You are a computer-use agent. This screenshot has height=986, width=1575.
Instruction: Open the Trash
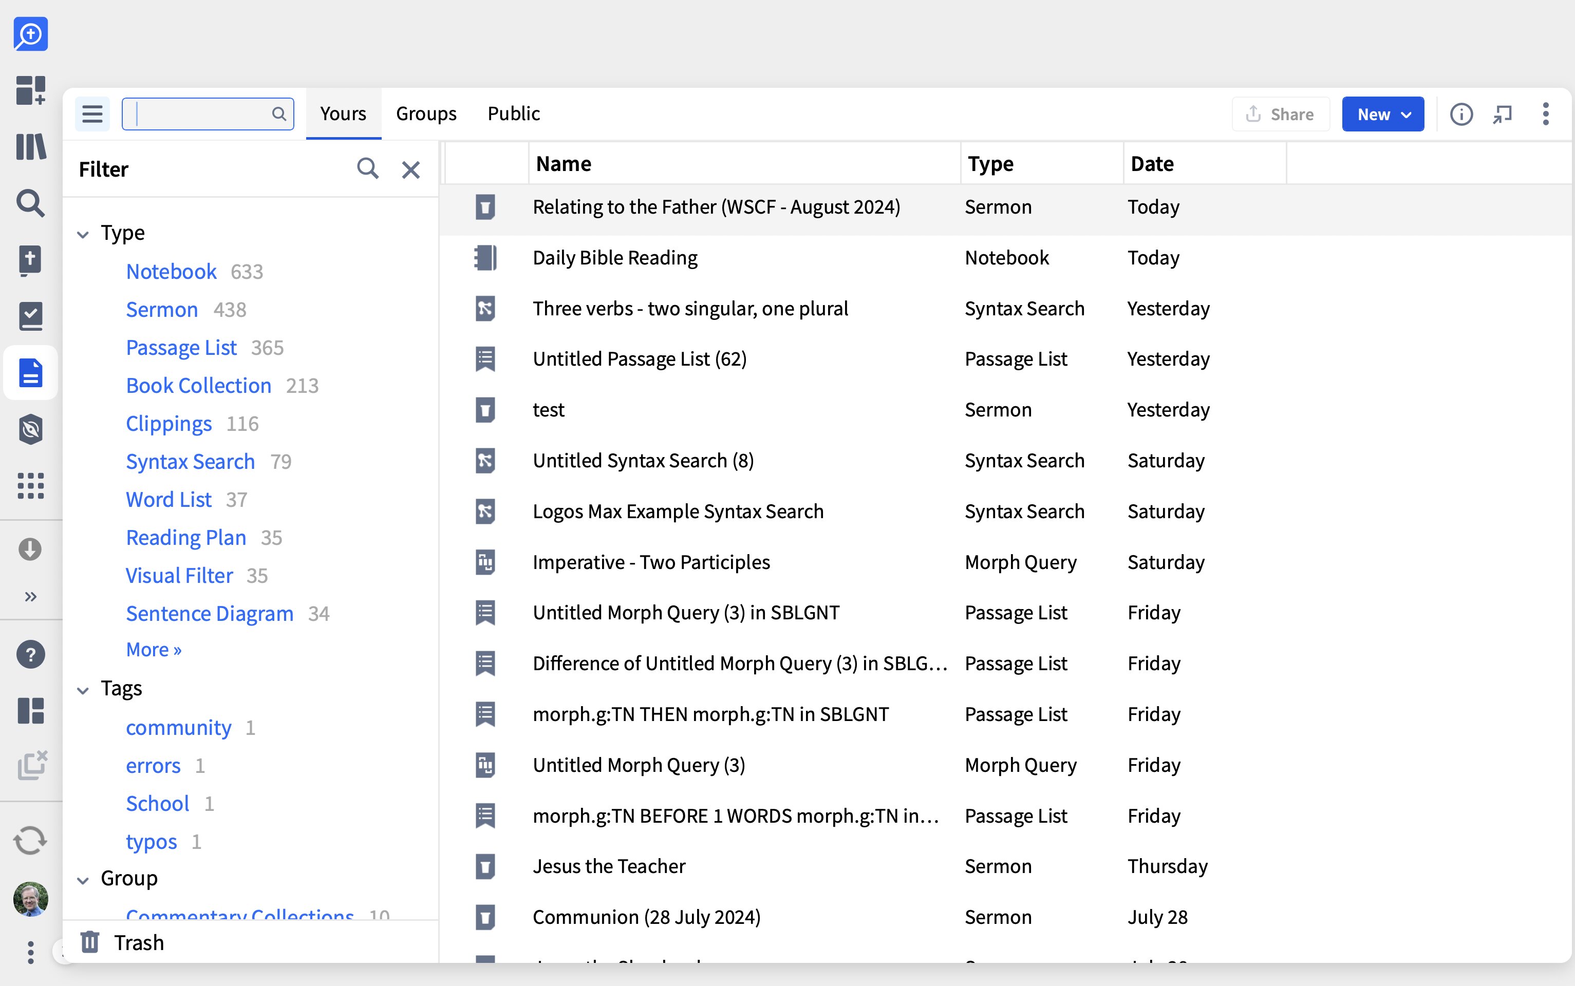pos(123,942)
